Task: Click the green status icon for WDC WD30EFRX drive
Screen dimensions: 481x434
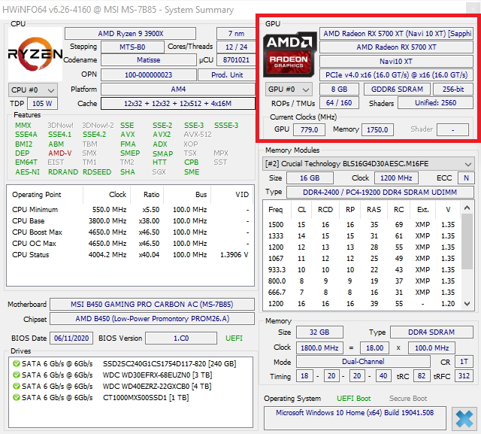Action: coord(17,375)
